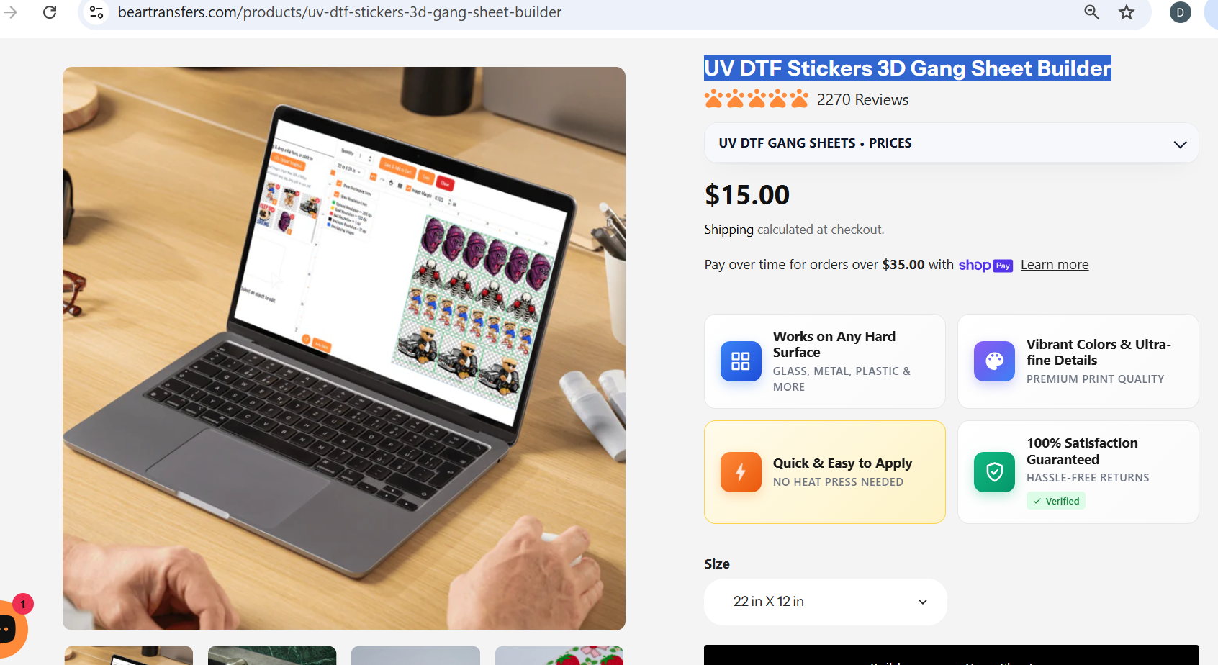The height and width of the screenshot is (665, 1218).
Task: Select the Quick & Easy to Apply card
Action: (x=825, y=472)
